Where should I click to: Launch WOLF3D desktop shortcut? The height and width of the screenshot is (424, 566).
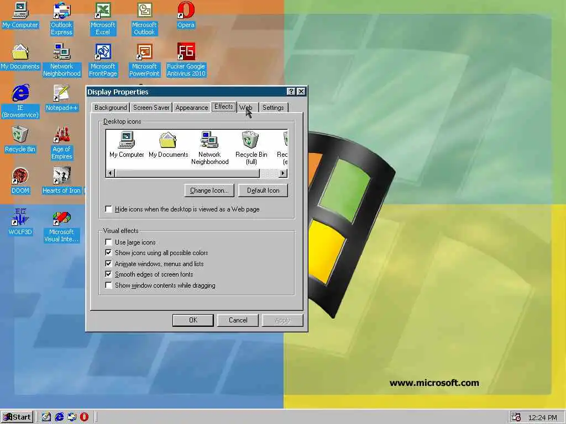[20, 222]
